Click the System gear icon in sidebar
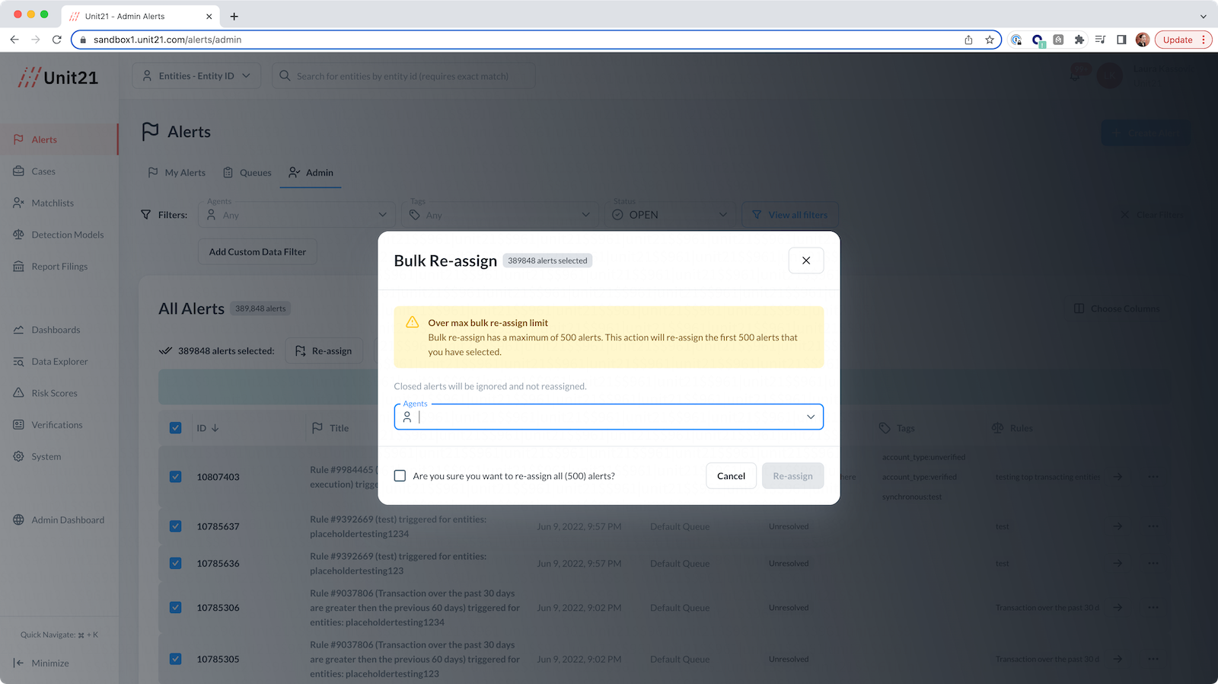Image resolution: width=1218 pixels, height=684 pixels. pos(18,457)
